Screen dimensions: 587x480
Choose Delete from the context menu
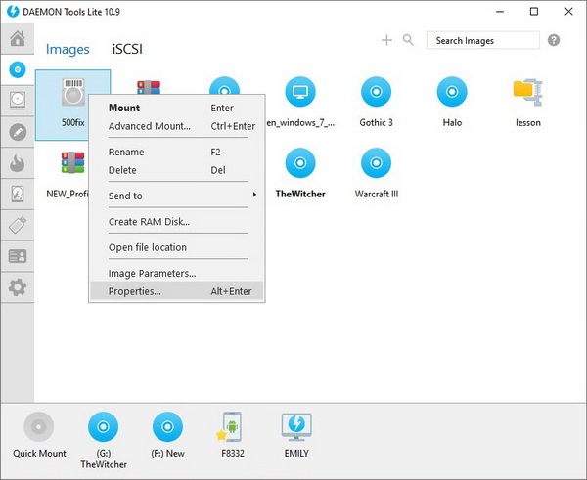177,170
